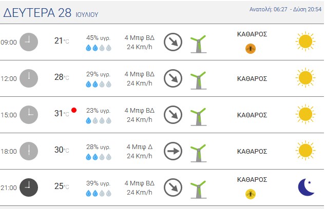Click the 28°C temperature at 12:00
The image size is (325, 209).
pyautogui.click(x=62, y=77)
